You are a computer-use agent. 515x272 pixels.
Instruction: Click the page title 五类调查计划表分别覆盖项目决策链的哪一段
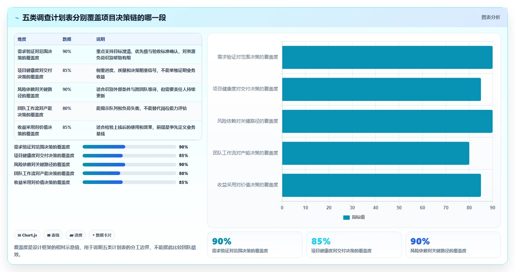[94, 18]
